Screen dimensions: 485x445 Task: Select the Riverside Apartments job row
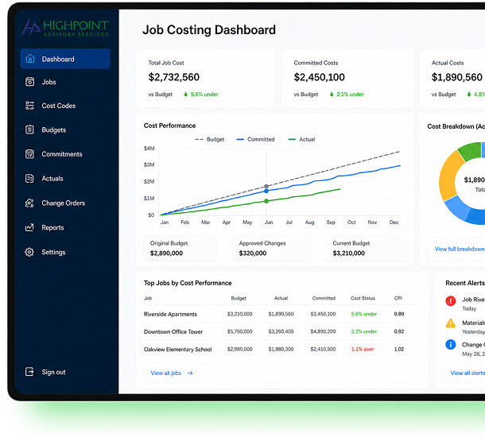281,314
